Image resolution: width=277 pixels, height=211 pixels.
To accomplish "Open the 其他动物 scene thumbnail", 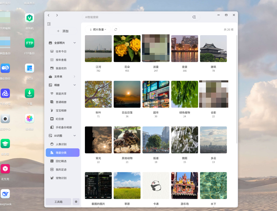I will tap(127, 140).
